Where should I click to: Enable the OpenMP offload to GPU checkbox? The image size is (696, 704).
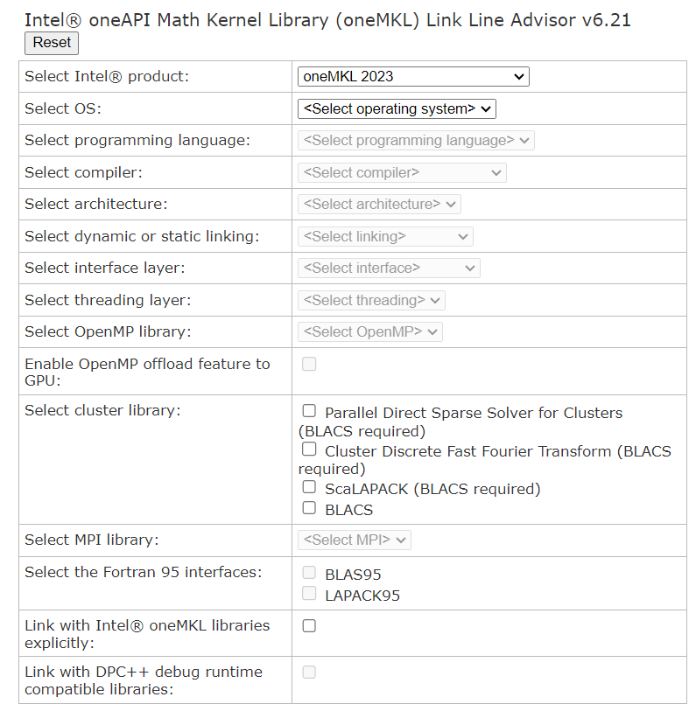[309, 364]
